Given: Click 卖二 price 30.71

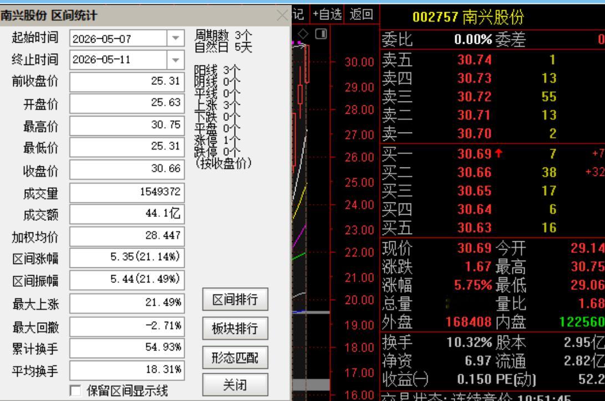Looking at the screenshot, I should [475, 115].
